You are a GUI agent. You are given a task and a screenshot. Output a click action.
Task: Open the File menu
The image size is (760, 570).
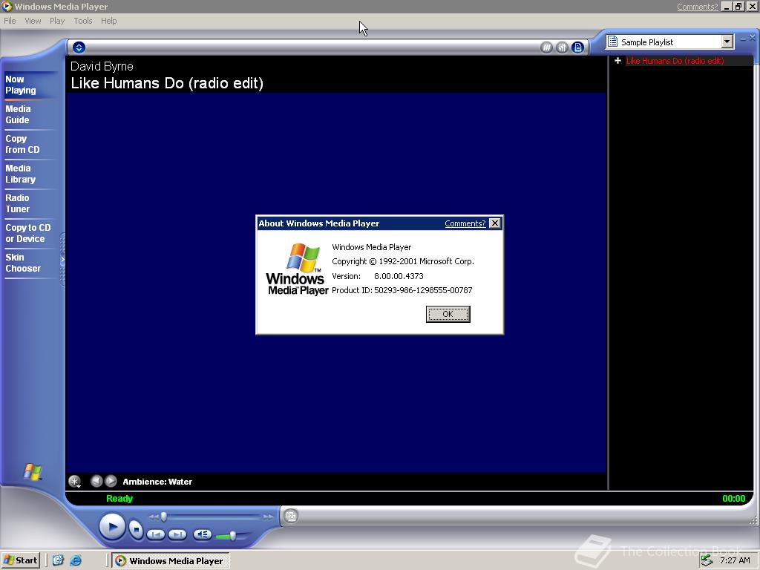tap(10, 21)
